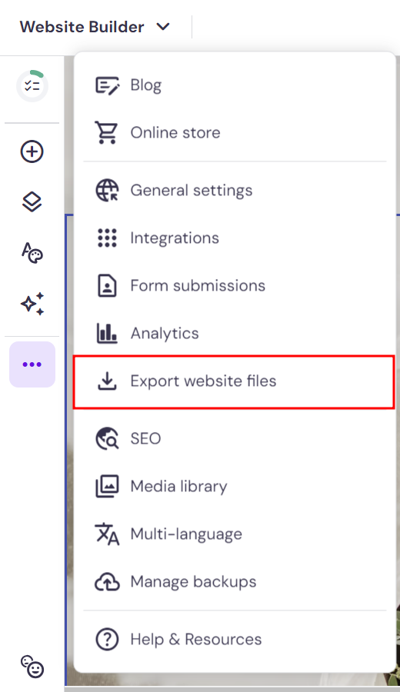Select Blog from the menu
The height and width of the screenshot is (692, 400).
235,85
